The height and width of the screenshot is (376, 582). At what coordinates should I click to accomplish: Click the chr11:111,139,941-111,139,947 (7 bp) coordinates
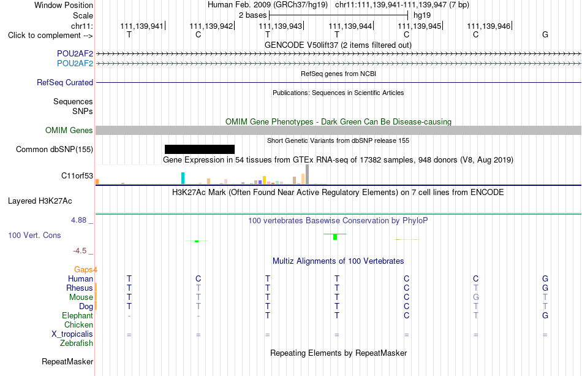[x=402, y=5]
